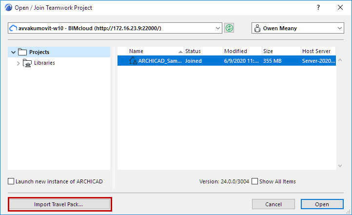Click the Server-2020 host server cell
This screenshot has width=352, height=215.
[318, 61]
